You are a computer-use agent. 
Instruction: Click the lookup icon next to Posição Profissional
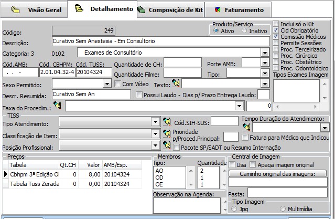(167, 145)
